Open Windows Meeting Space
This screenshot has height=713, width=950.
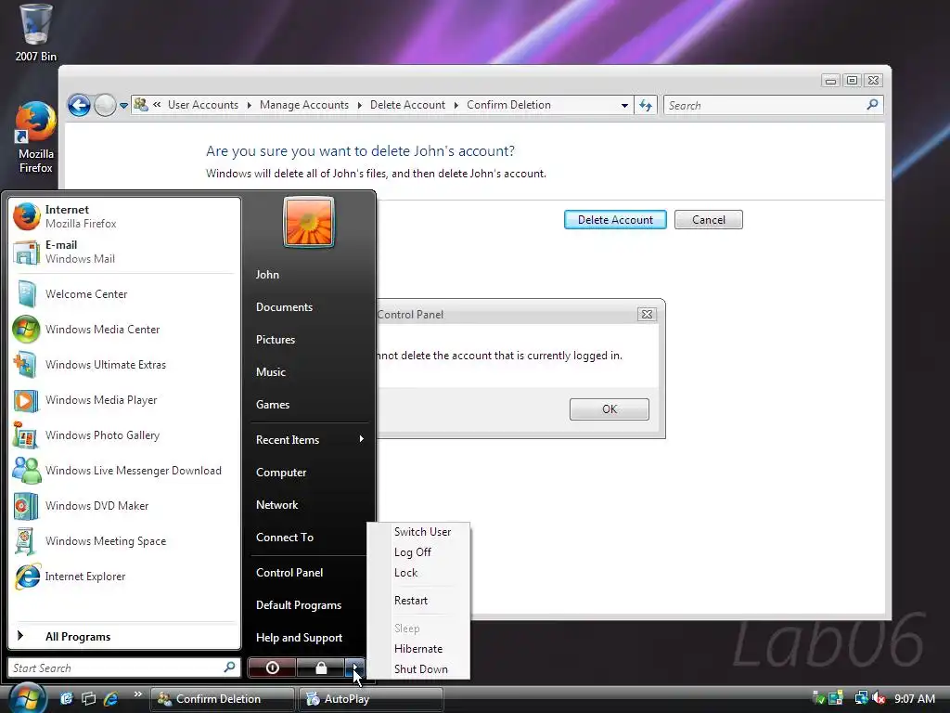click(124, 541)
